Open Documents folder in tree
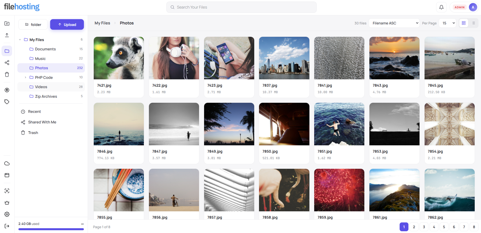This screenshot has width=481, height=233. tap(51, 49)
